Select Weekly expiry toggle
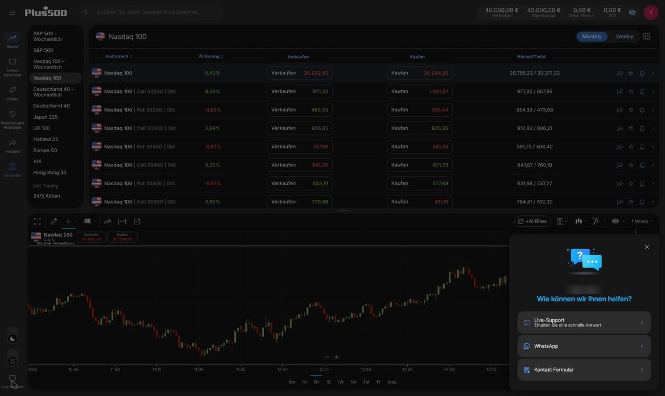Viewport: 665px width, 396px height. tap(624, 37)
